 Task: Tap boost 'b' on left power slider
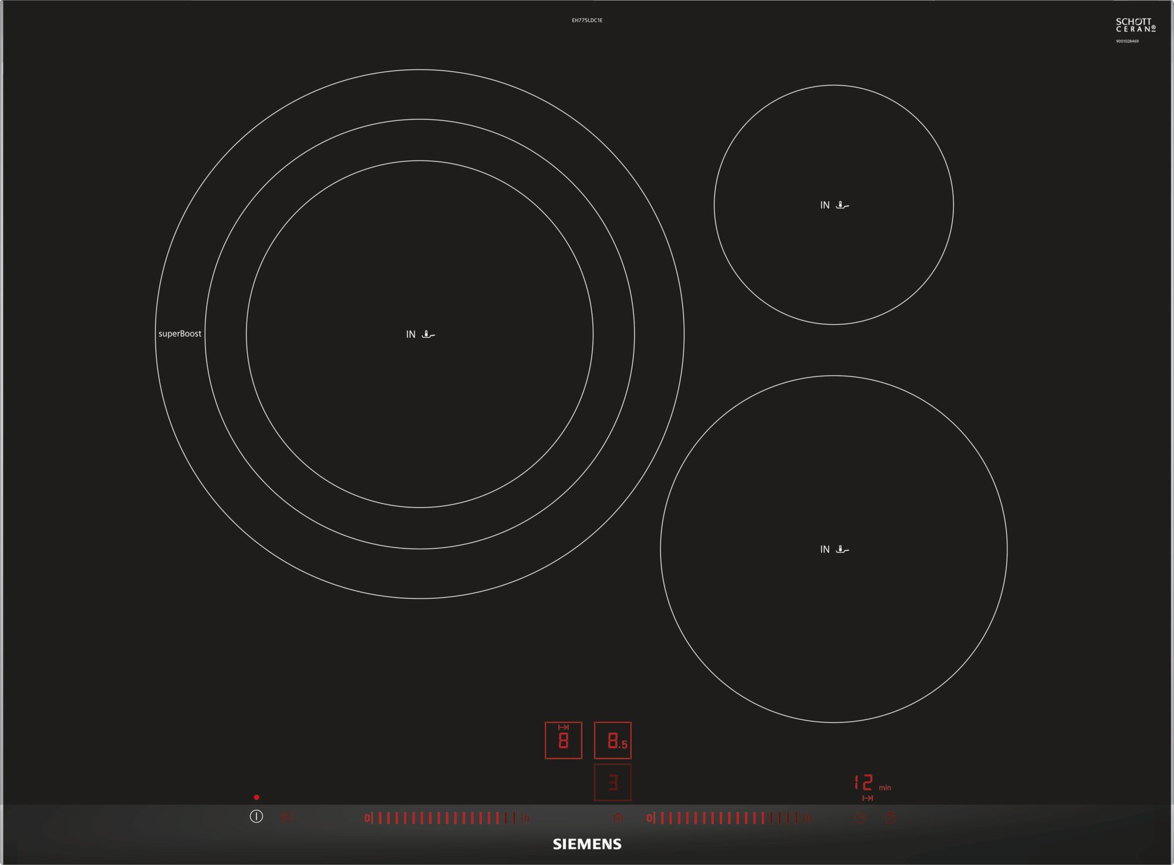527,818
